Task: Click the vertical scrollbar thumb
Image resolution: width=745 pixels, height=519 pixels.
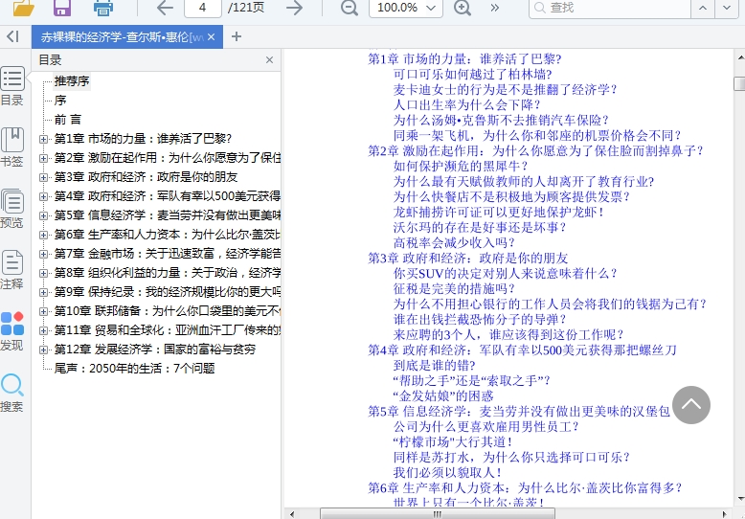Action: coord(739,83)
